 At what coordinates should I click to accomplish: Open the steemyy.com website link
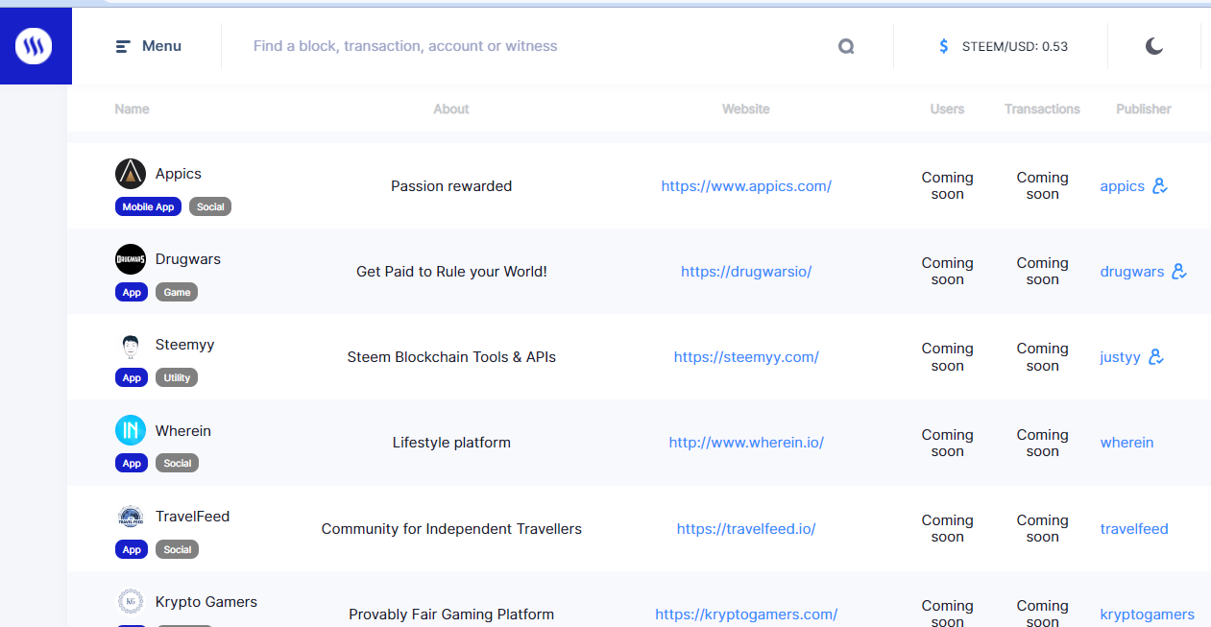pos(746,357)
